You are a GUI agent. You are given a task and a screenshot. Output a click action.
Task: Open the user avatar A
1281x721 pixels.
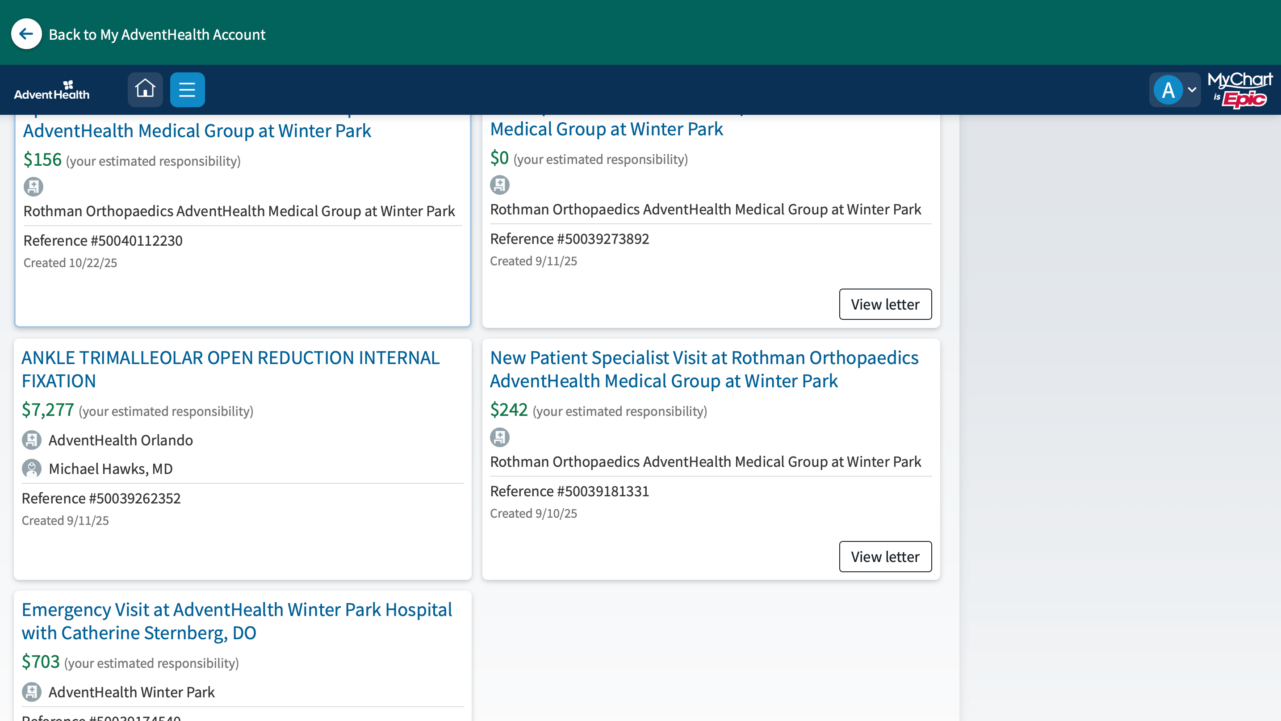1168,90
